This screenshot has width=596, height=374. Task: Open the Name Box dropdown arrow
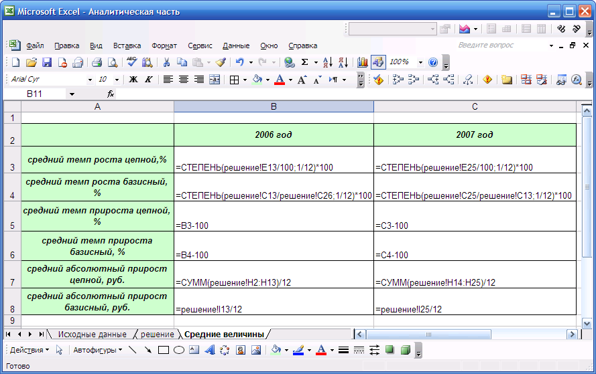click(72, 94)
